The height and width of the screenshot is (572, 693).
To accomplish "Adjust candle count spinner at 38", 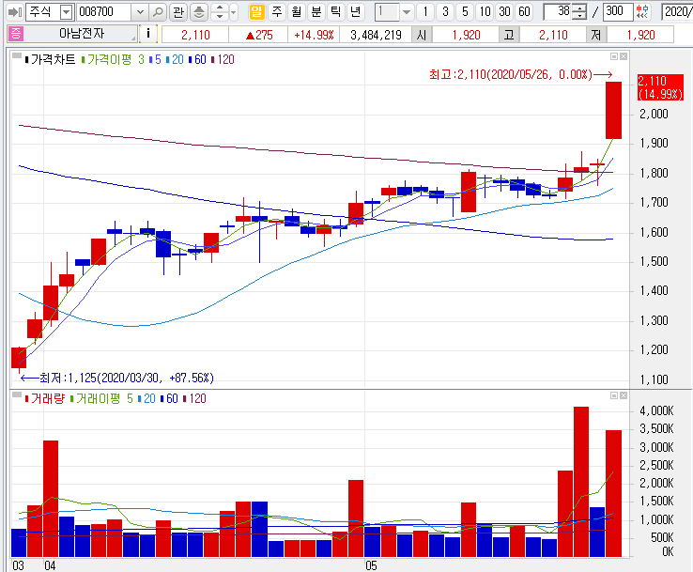I will click(579, 12).
